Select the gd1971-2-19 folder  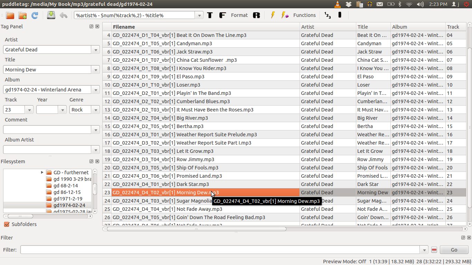tap(68, 199)
